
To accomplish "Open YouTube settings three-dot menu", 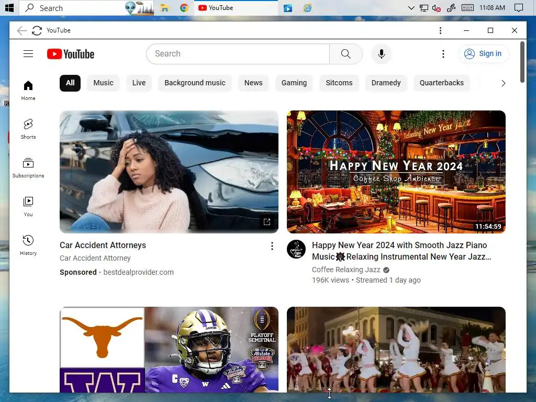I will tap(443, 54).
